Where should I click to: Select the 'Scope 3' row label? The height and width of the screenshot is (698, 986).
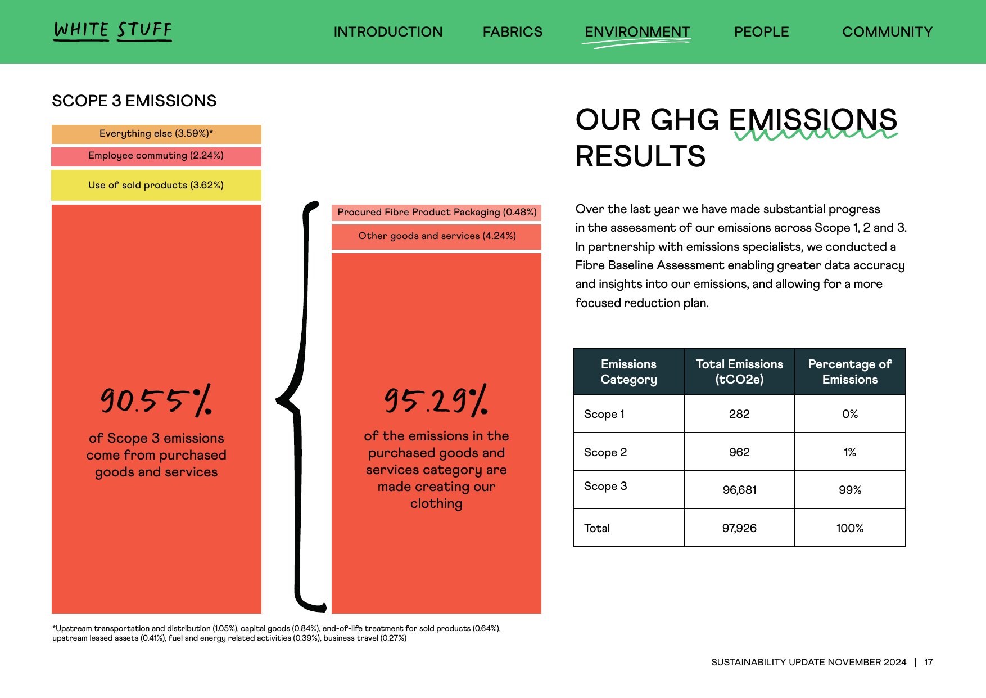coord(605,487)
